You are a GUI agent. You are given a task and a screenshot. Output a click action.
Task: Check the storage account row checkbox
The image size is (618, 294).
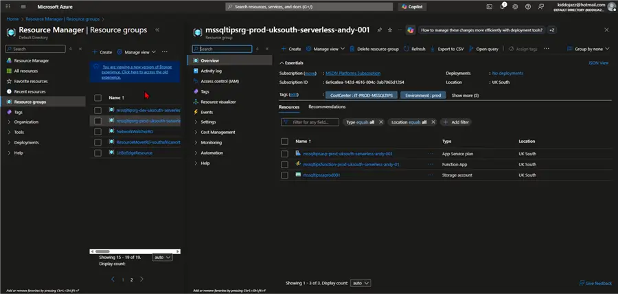coord(284,175)
